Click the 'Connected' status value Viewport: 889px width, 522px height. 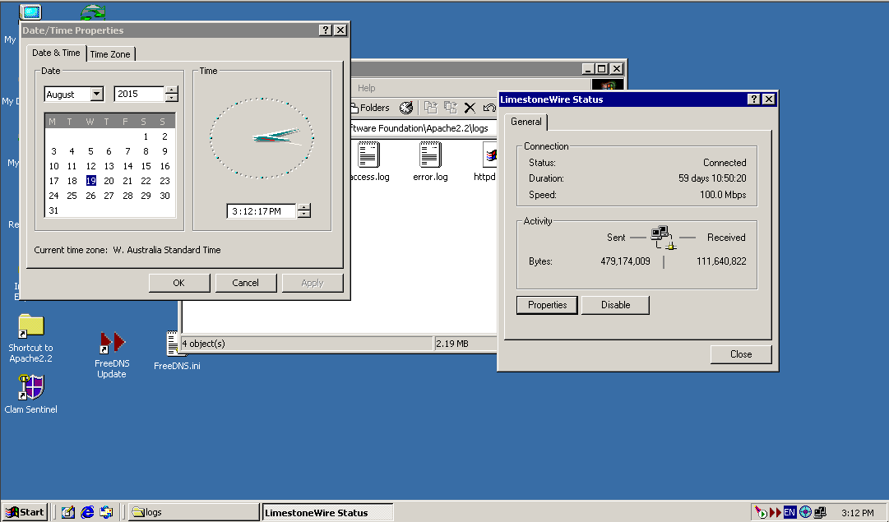point(725,163)
